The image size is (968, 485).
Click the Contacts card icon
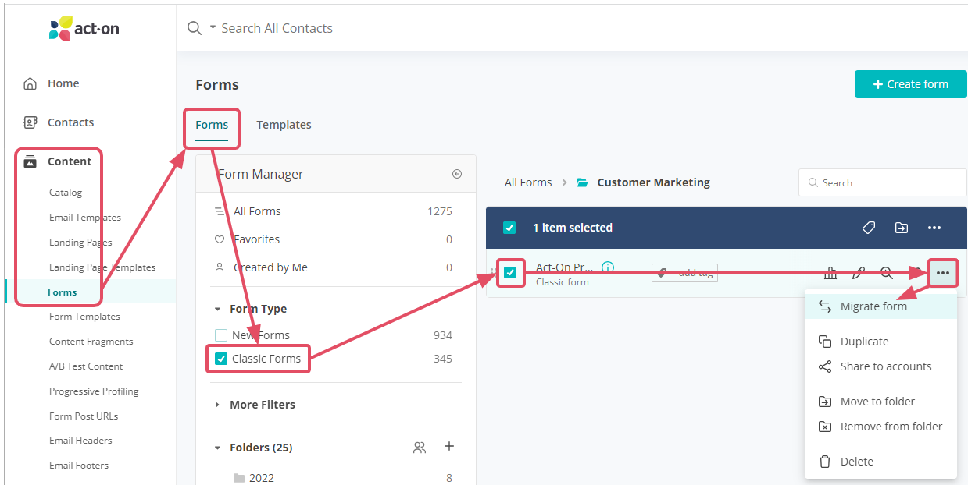click(x=30, y=122)
